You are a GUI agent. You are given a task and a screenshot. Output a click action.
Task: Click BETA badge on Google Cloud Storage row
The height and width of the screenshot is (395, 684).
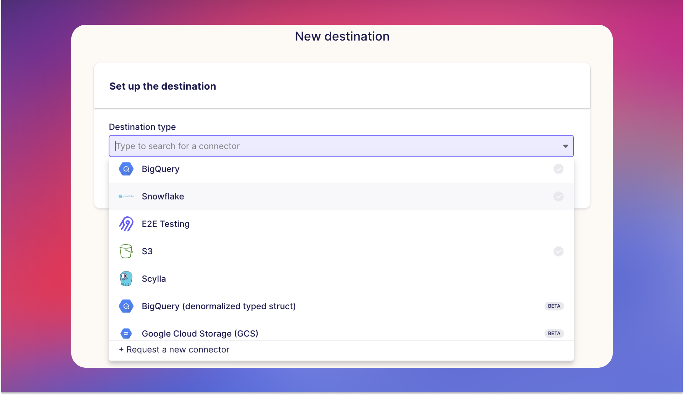[554, 334]
